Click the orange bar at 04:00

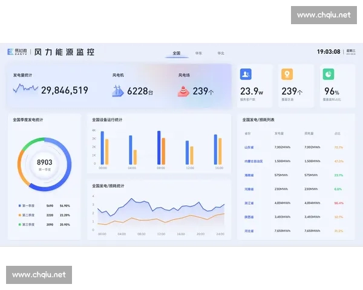pyautogui.click(x=135, y=157)
